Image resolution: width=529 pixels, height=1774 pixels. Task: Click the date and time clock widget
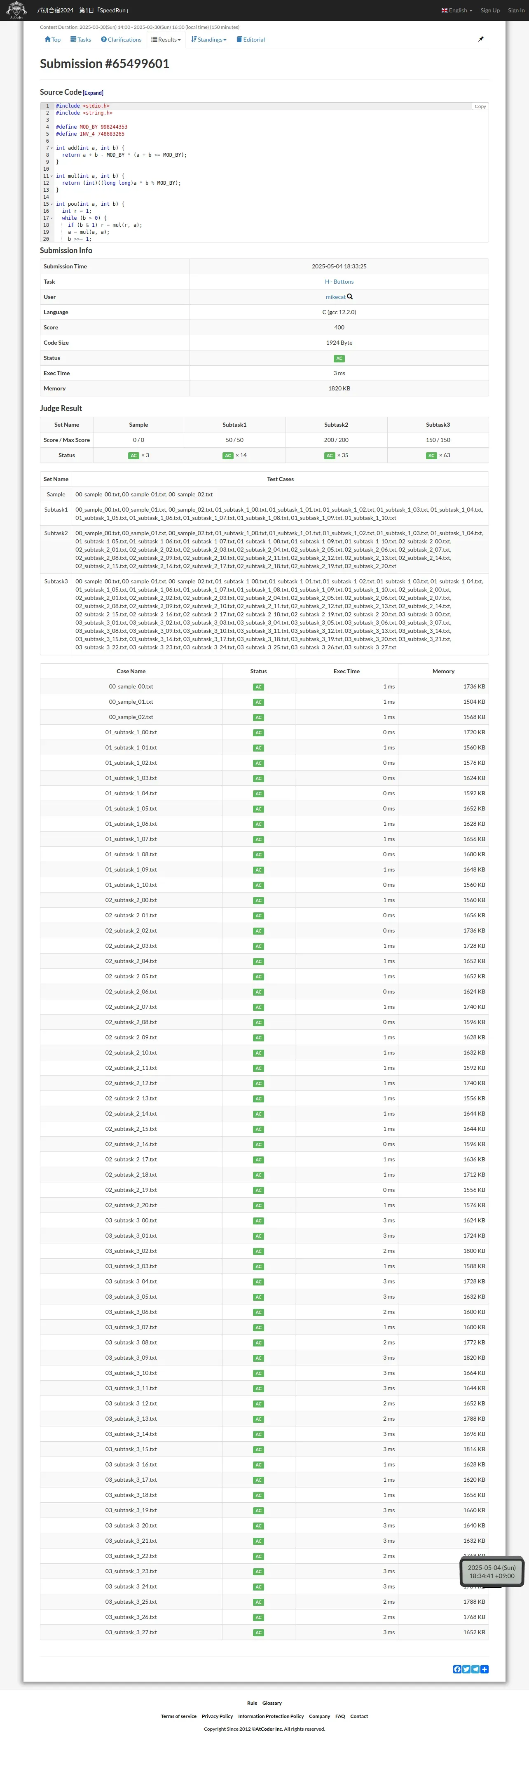point(492,1572)
